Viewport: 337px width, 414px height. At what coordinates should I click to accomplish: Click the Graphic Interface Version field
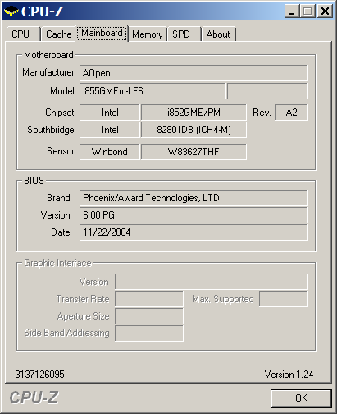point(212,281)
